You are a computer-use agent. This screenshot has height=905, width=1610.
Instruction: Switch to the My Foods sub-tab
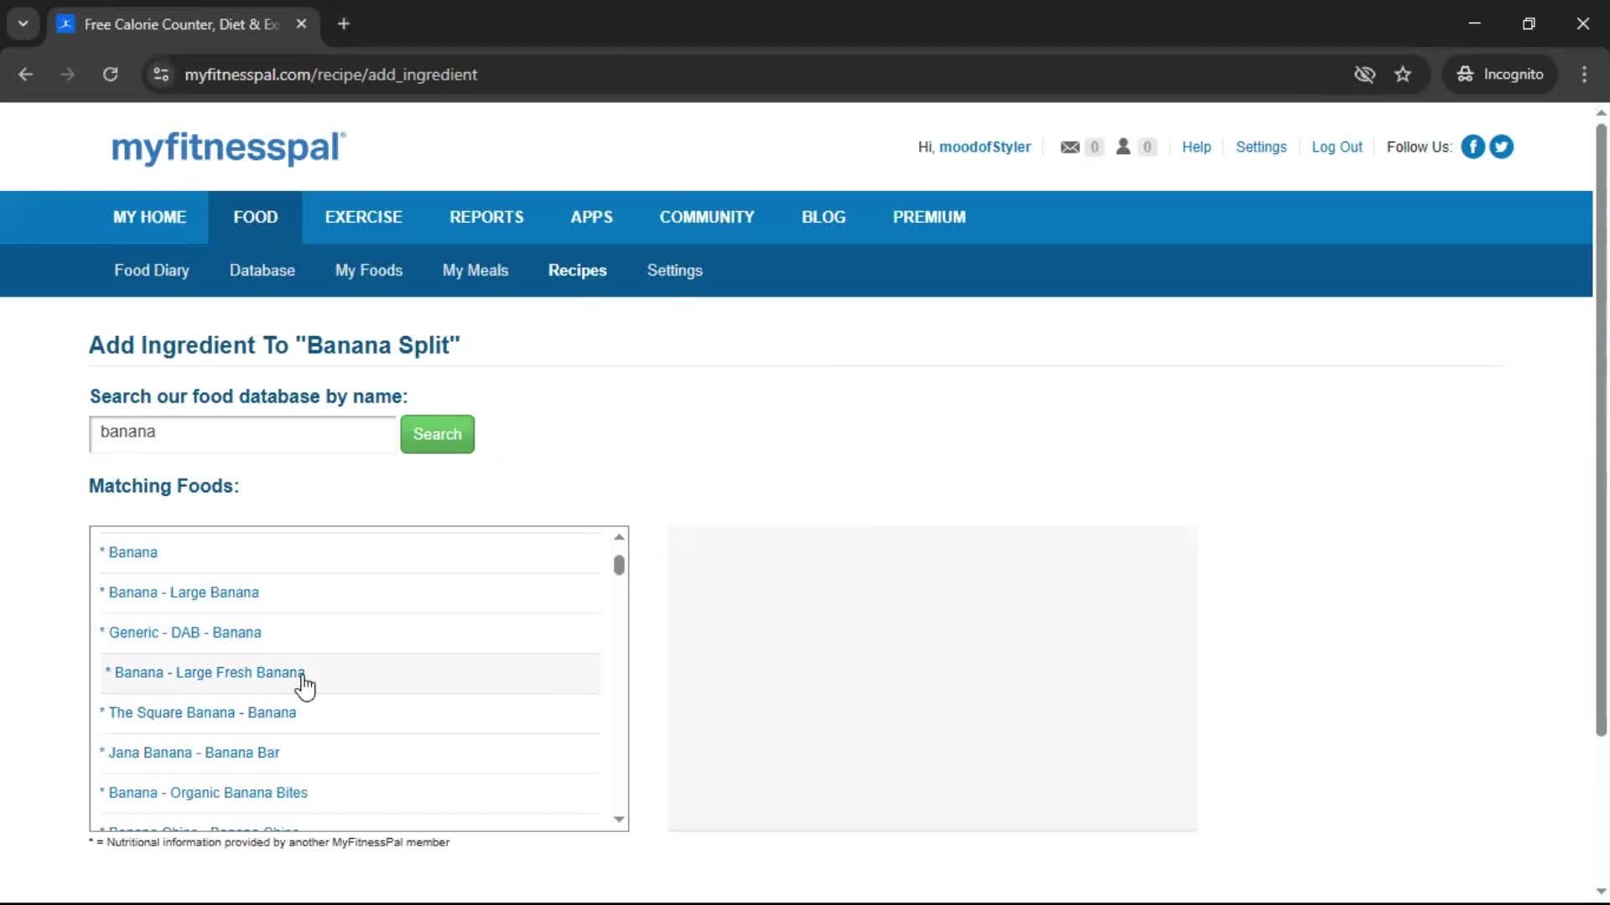point(369,271)
